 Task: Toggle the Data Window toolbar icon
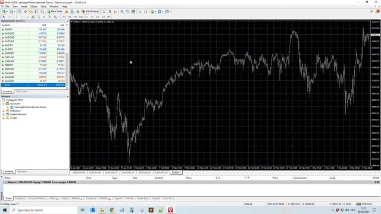tap(25, 11)
